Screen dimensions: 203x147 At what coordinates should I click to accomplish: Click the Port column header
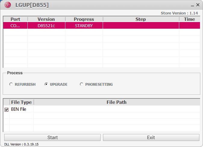pos(15,19)
